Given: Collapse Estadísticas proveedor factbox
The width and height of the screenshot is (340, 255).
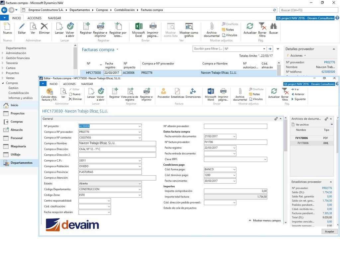Looking at the screenshot, I should (x=331, y=182).
